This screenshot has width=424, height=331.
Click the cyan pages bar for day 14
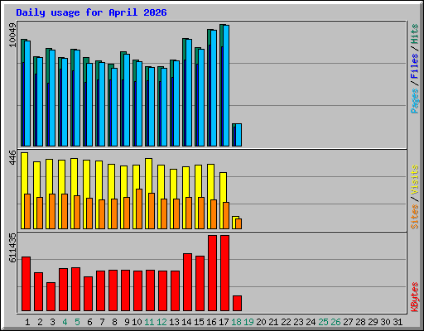(189, 93)
